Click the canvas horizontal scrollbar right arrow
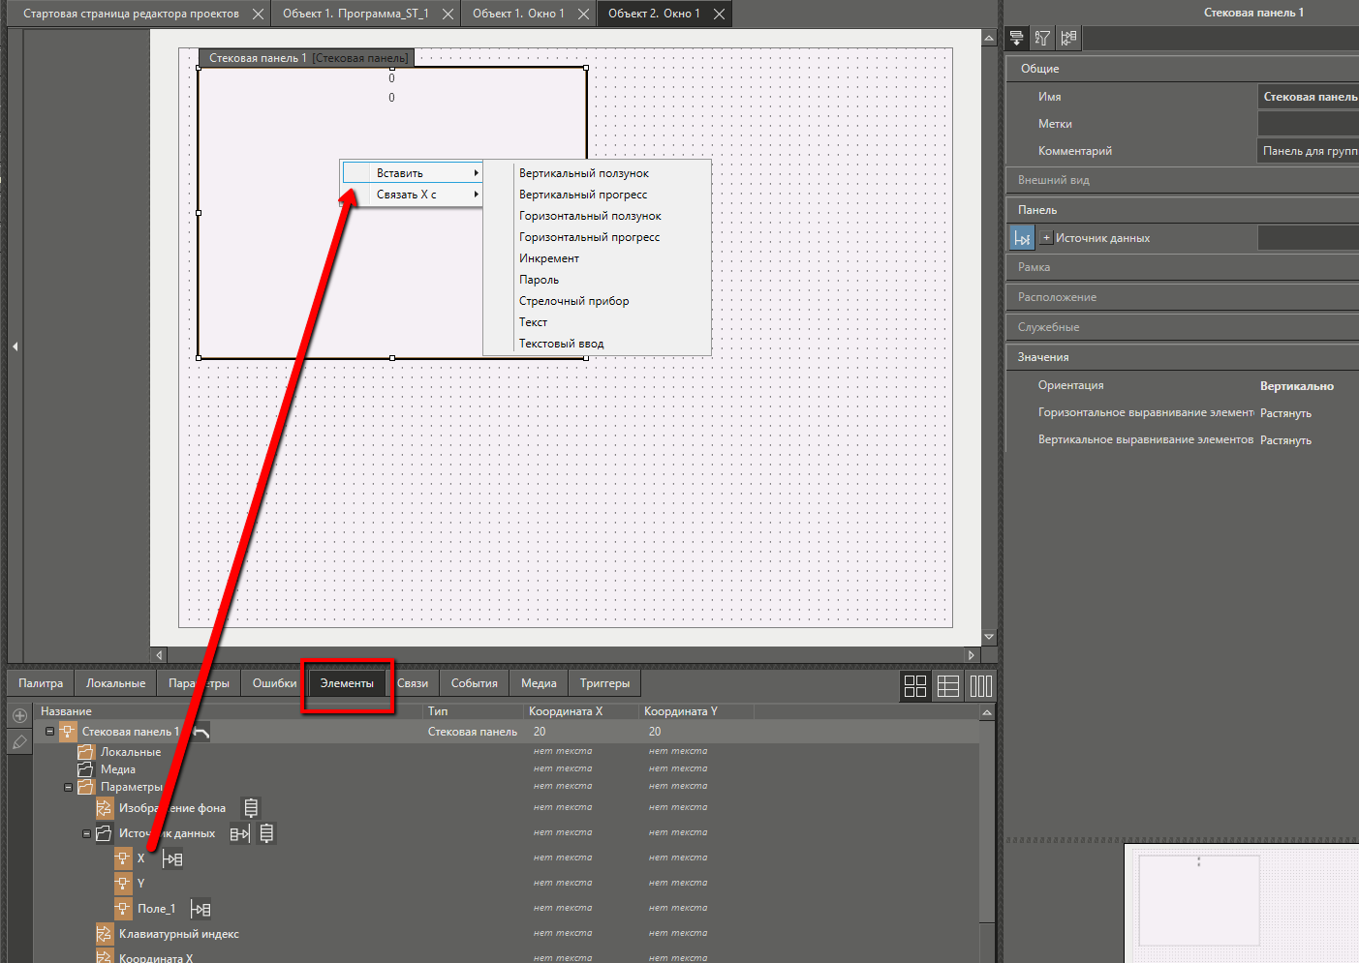This screenshot has width=1359, height=963. click(x=972, y=655)
